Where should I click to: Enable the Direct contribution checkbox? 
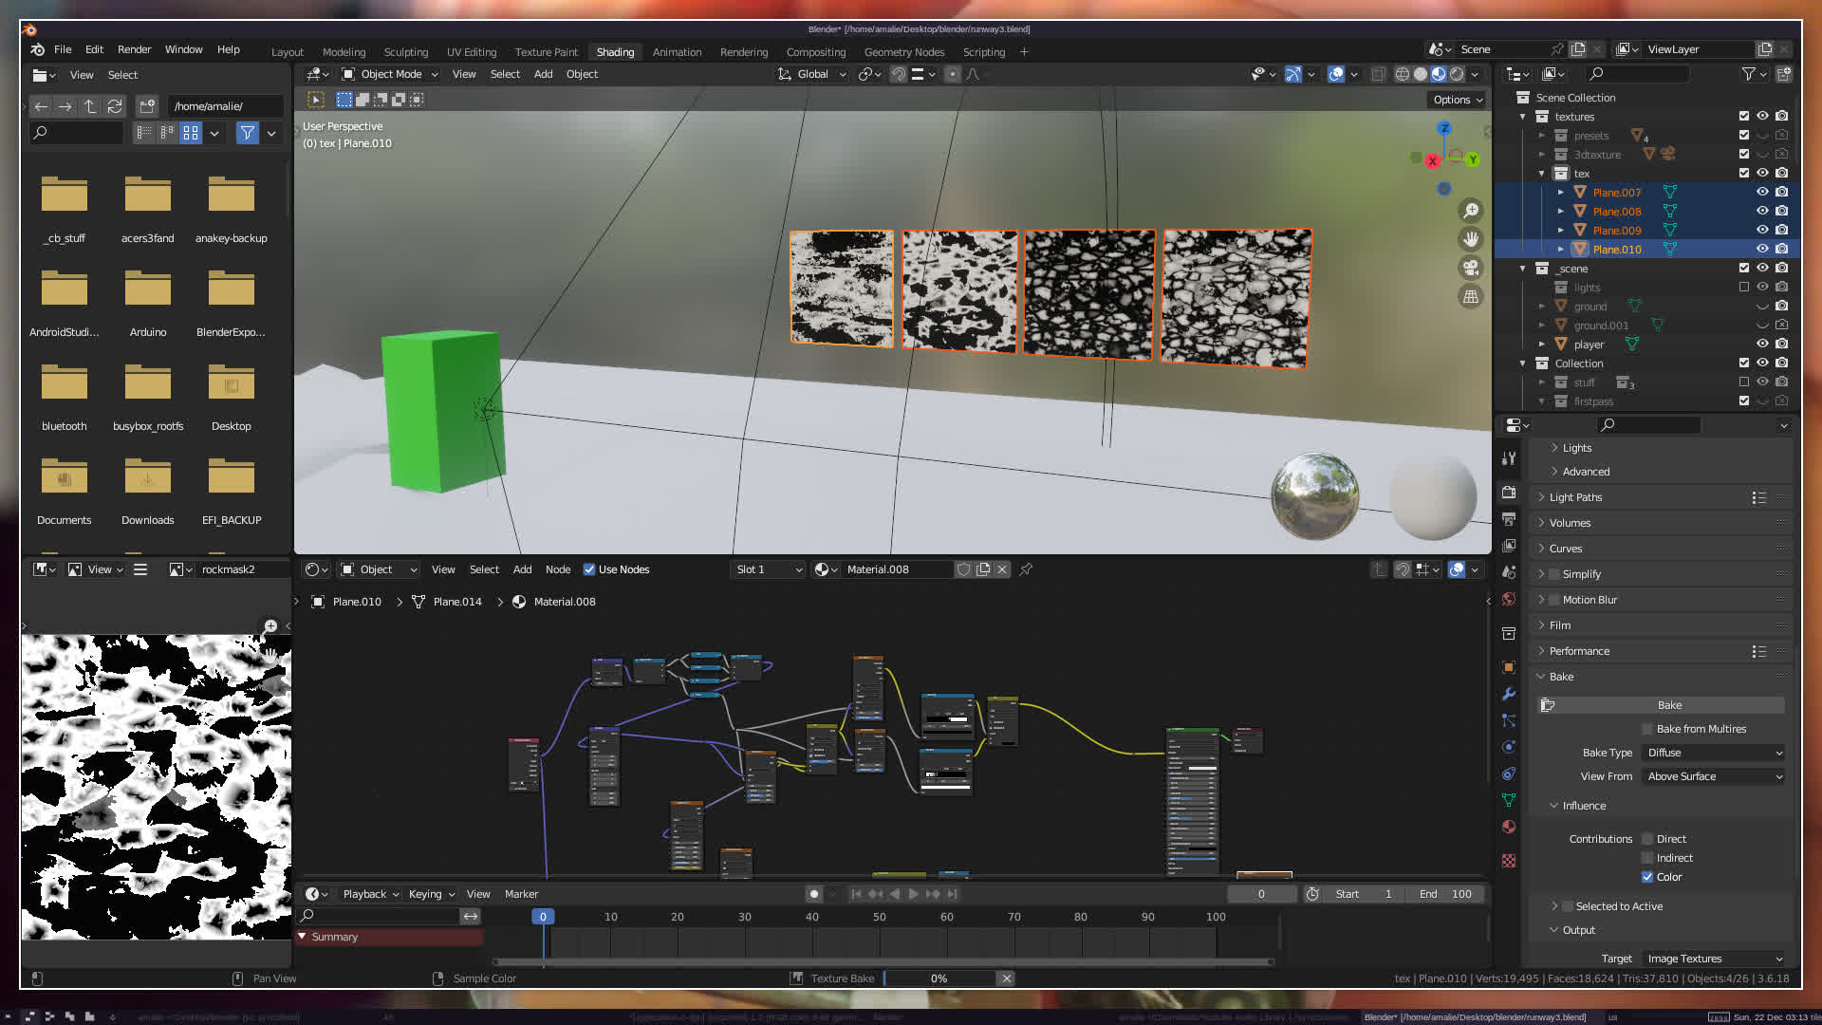coord(1647,839)
